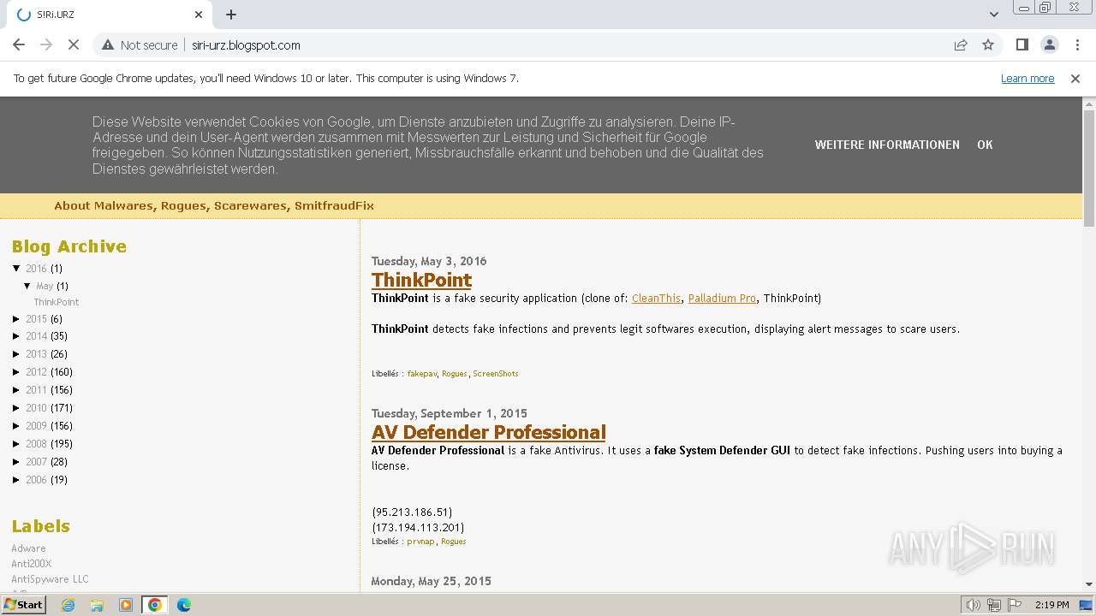Open the Adware label
This screenshot has height=616, width=1096.
click(x=28, y=548)
